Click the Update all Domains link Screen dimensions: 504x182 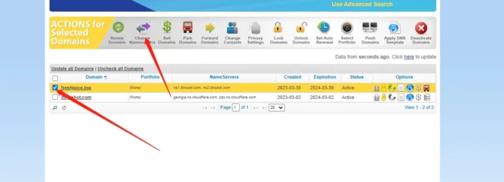(x=73, y=69)
